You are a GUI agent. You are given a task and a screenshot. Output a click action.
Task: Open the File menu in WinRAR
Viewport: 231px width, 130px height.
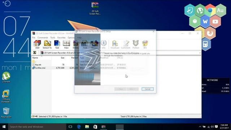[x=34, y=38]
